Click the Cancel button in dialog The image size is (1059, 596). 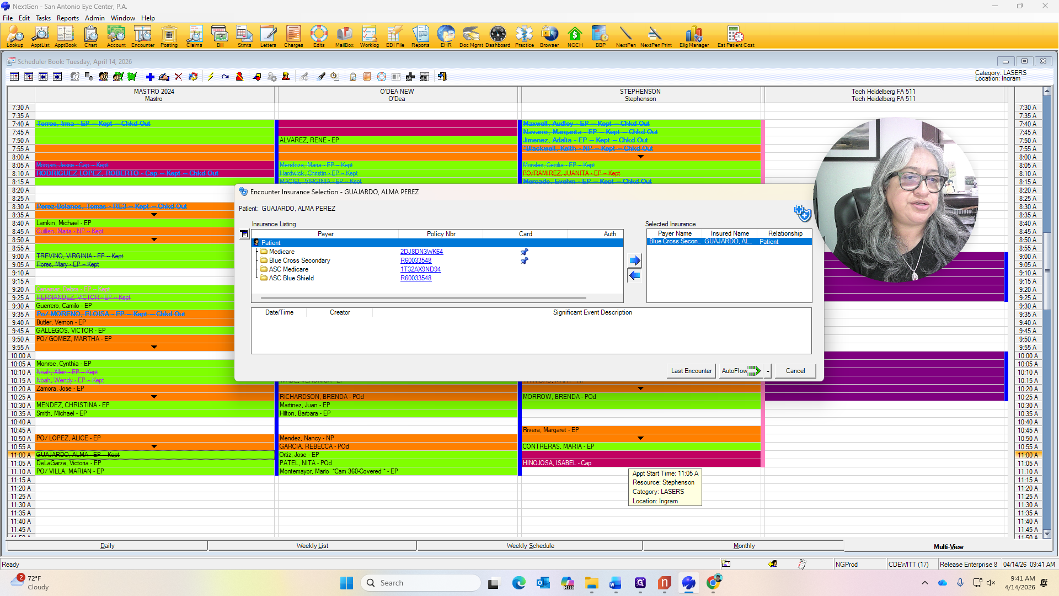click(x=795, y=371)
